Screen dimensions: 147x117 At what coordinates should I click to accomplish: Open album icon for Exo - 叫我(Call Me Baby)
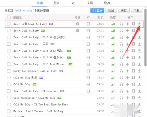pyautogui.click(x=78, y=24)
